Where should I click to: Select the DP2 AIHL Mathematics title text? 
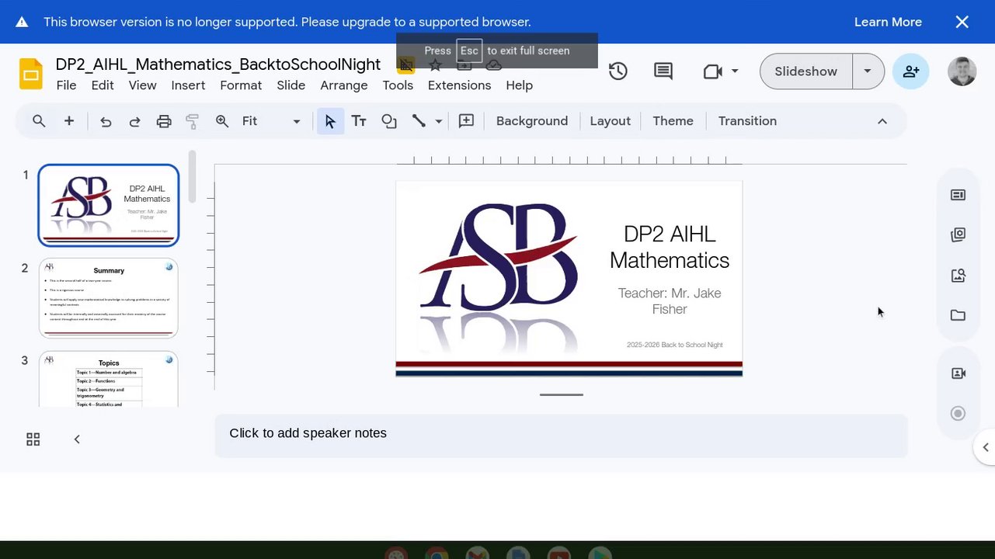(670, 247)
